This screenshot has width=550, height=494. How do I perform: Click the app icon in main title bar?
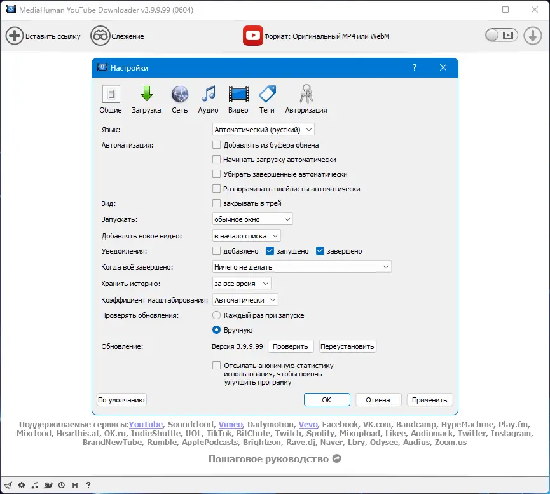click(x=11, y=10)
